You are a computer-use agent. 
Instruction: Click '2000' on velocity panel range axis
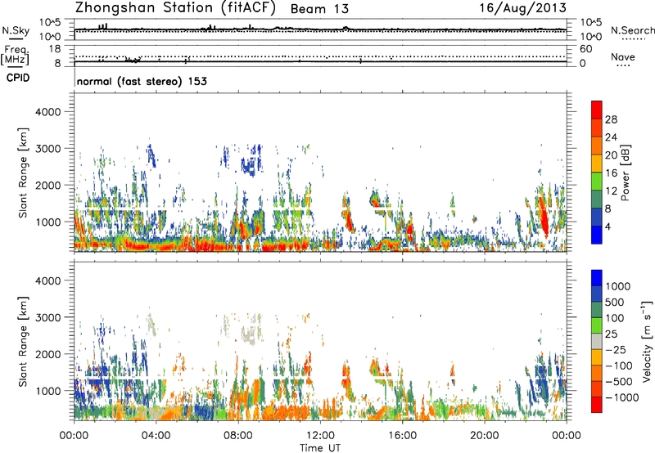[48, 354]
